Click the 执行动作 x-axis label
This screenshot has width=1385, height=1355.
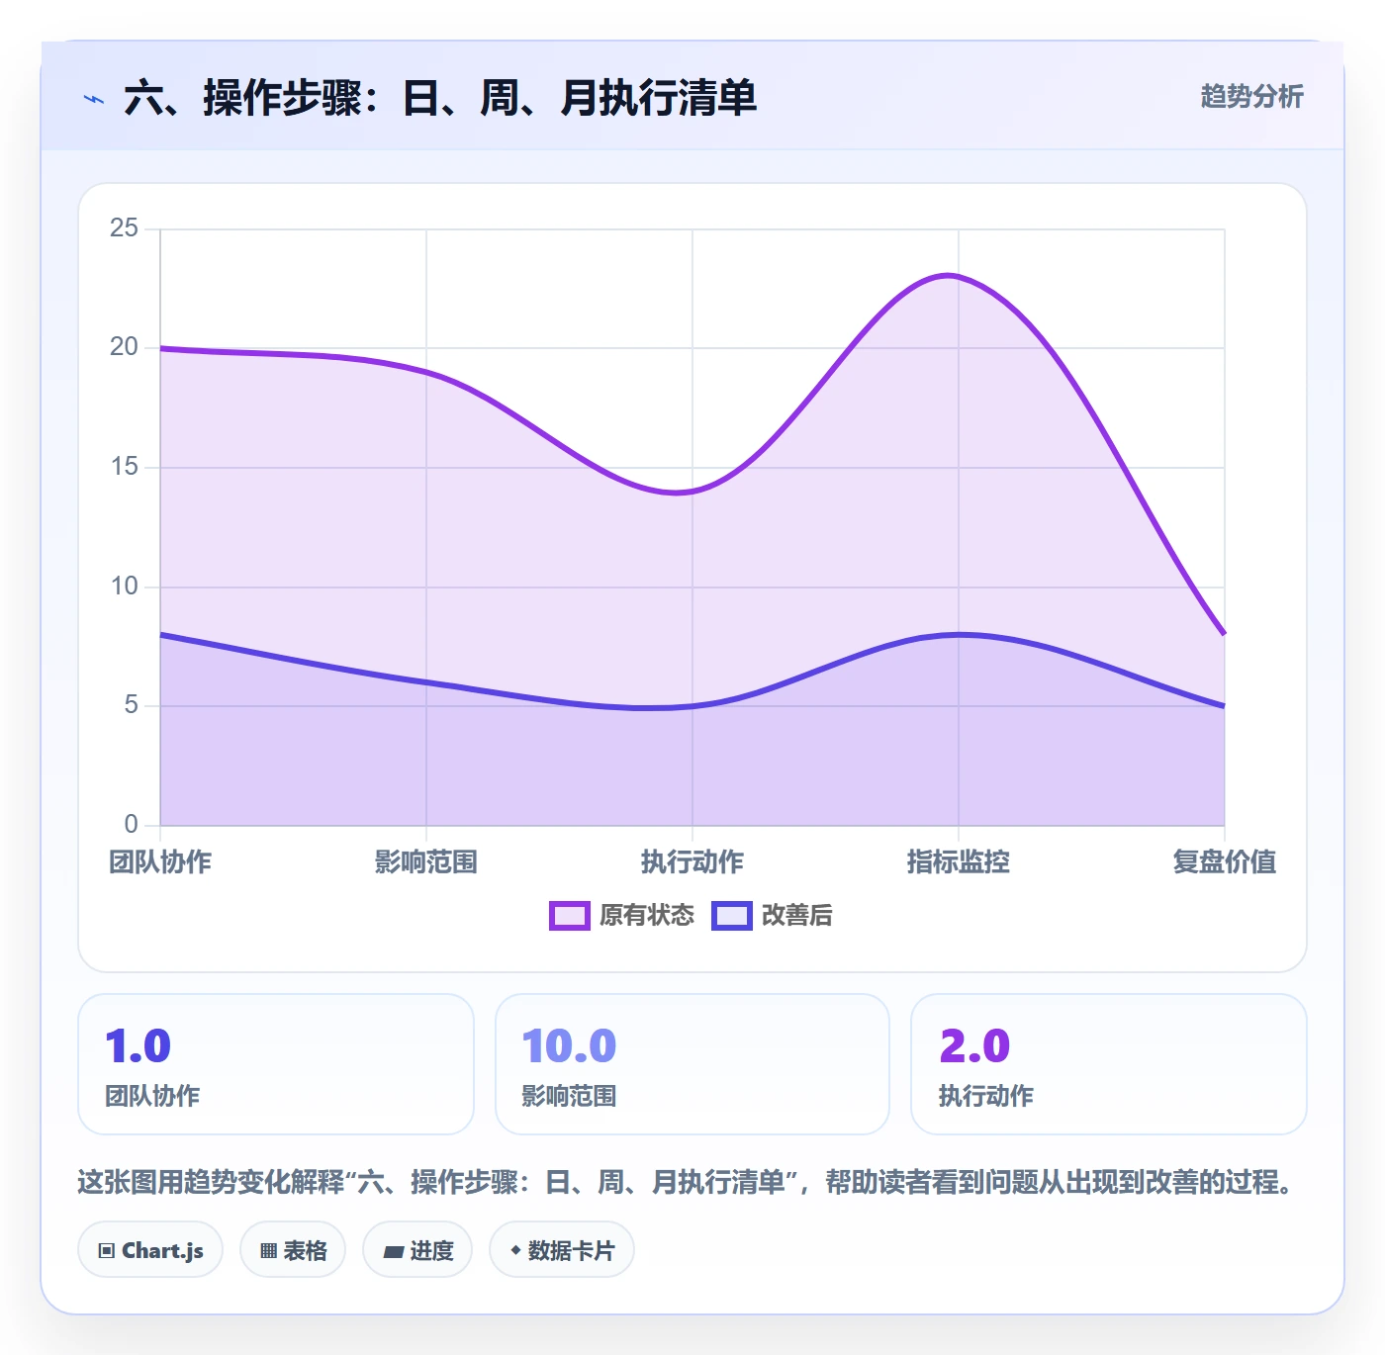click(692, 862)
